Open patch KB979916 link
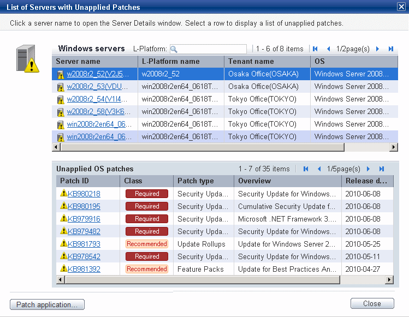Screen dimensions: 409x317 tap(84, 219)
